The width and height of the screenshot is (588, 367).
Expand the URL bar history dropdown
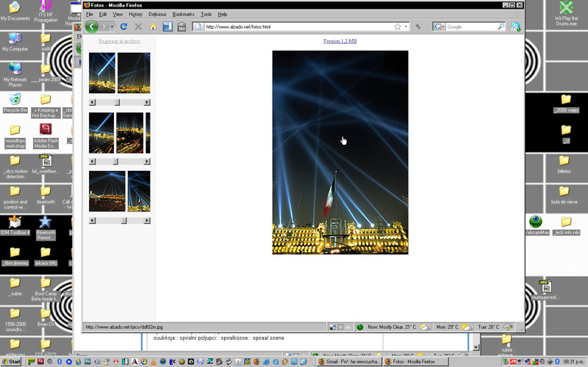[x=406, y=26]
